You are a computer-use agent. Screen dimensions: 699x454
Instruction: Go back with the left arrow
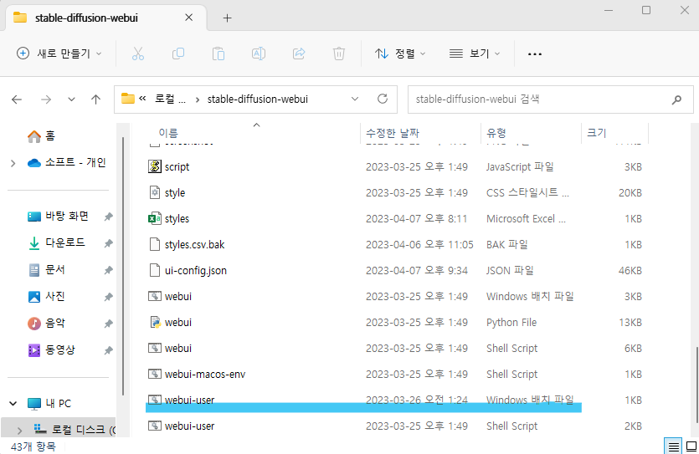[x=17, y=99]
